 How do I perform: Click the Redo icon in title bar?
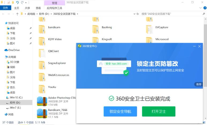tap(22, 2)
